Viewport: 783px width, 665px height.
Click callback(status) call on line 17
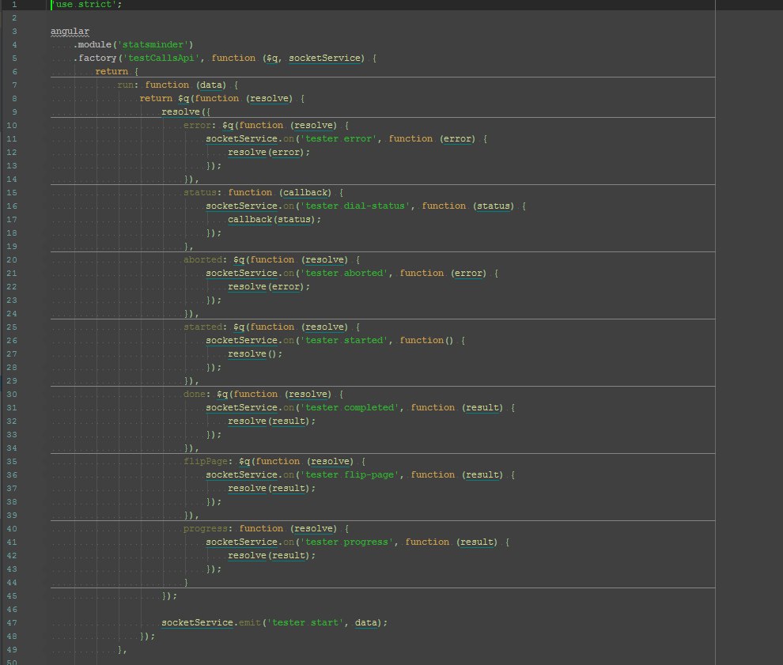click(x=274, y=220)
